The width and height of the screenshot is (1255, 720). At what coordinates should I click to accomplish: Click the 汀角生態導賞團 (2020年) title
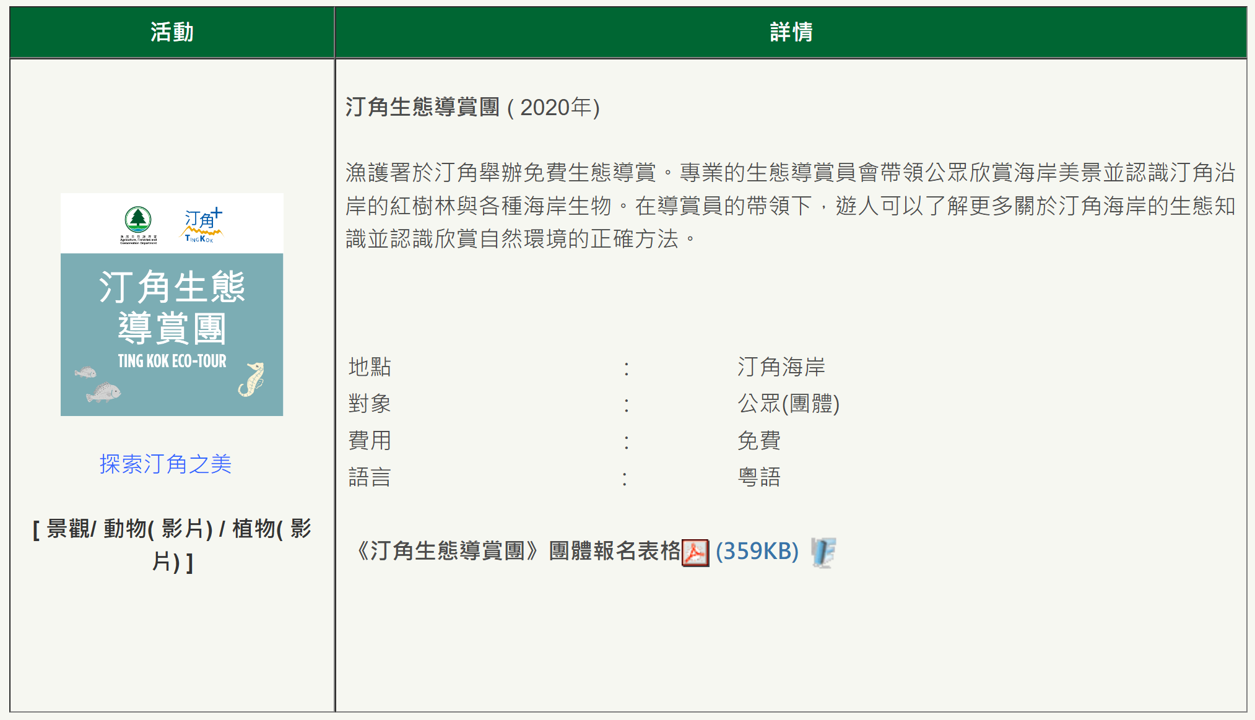tap(472, 107)
